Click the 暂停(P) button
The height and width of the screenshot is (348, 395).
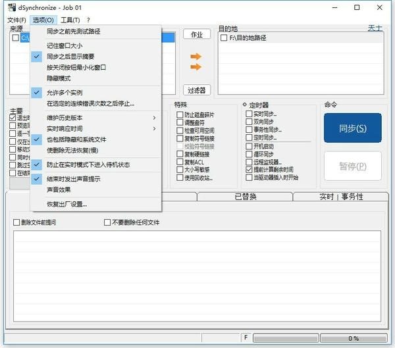click(x=353, y=166)
